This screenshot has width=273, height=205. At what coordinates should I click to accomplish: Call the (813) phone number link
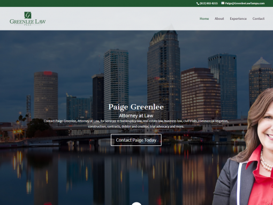tap(209, 3)
